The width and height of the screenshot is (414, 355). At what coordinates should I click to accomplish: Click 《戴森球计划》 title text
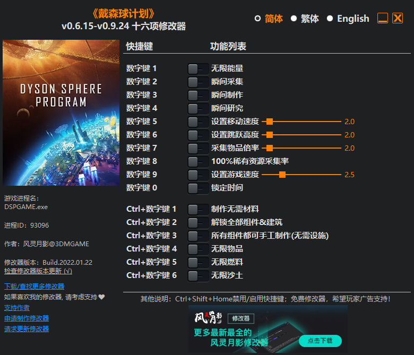pyautogui.click(x=124, y=14)
